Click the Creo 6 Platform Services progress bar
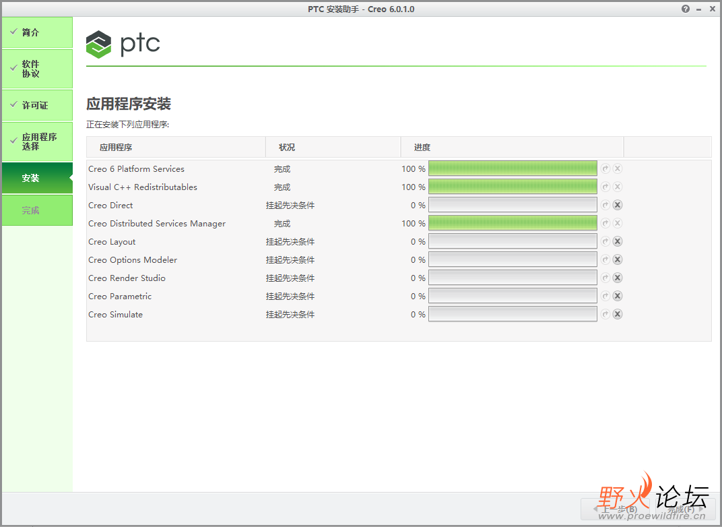Viewport: 722px width, 527px height. [513, 168]
